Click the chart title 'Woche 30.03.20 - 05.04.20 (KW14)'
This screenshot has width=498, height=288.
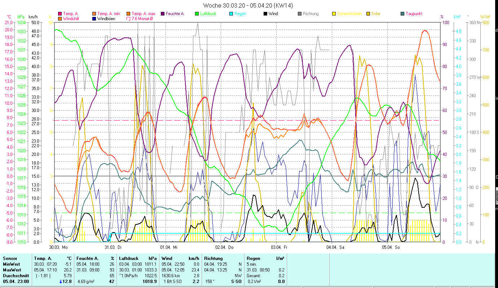pyautogui.click(x=248, y=5)
